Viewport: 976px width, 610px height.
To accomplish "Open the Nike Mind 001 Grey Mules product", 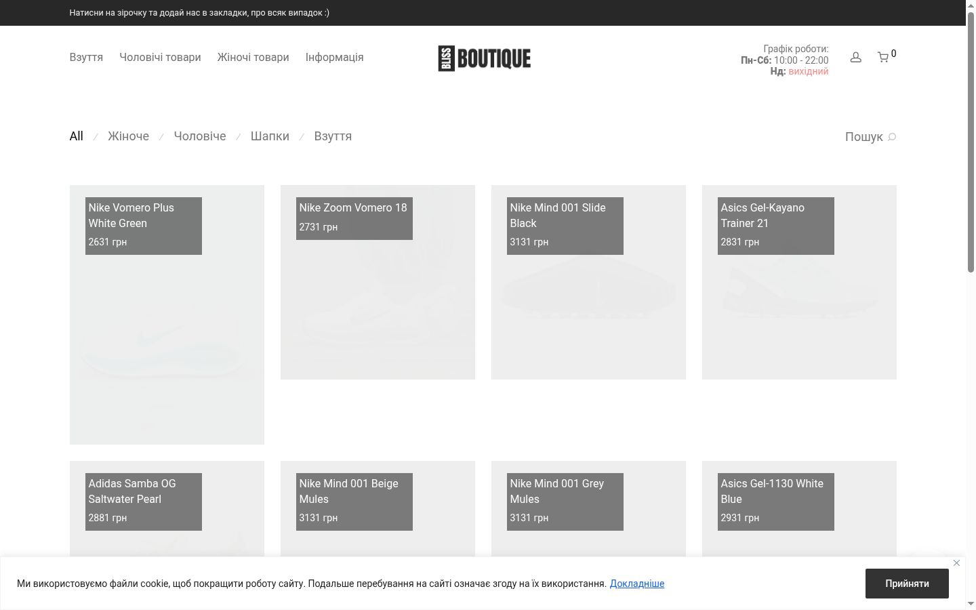I will point(588,508).
